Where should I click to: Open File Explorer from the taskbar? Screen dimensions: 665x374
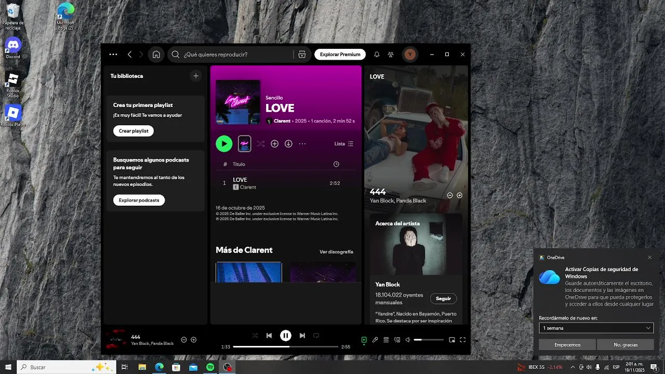click(142, 367)
